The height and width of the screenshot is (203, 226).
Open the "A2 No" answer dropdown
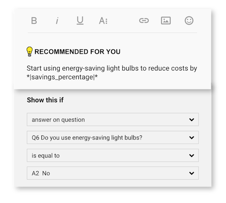tap(113, 173)
